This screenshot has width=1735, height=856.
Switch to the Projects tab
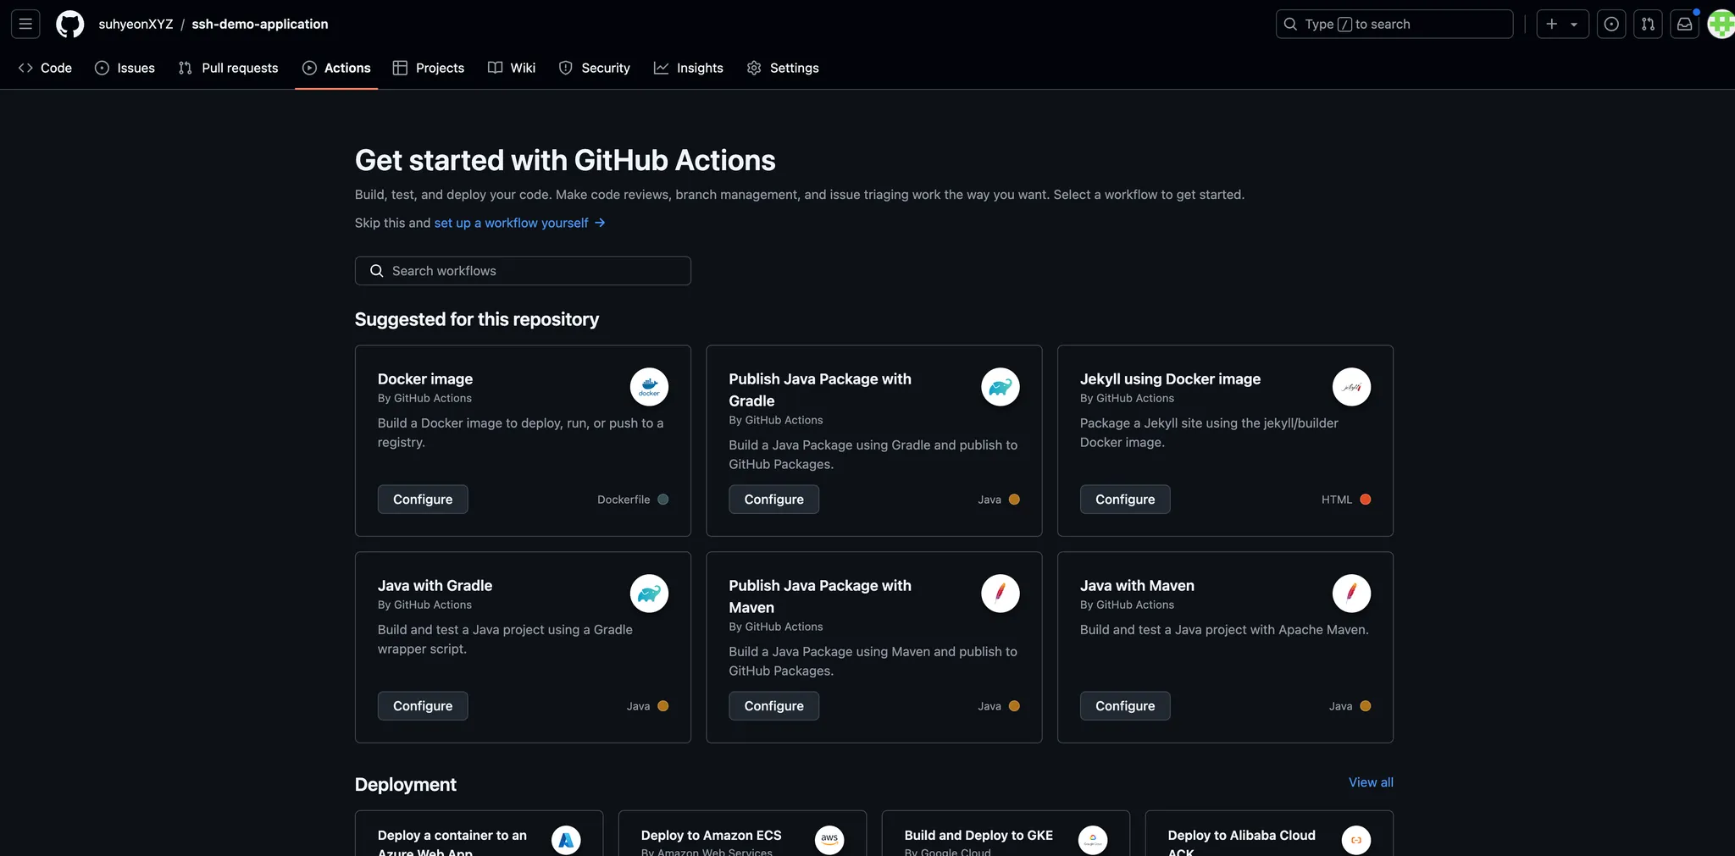(429, 68)
